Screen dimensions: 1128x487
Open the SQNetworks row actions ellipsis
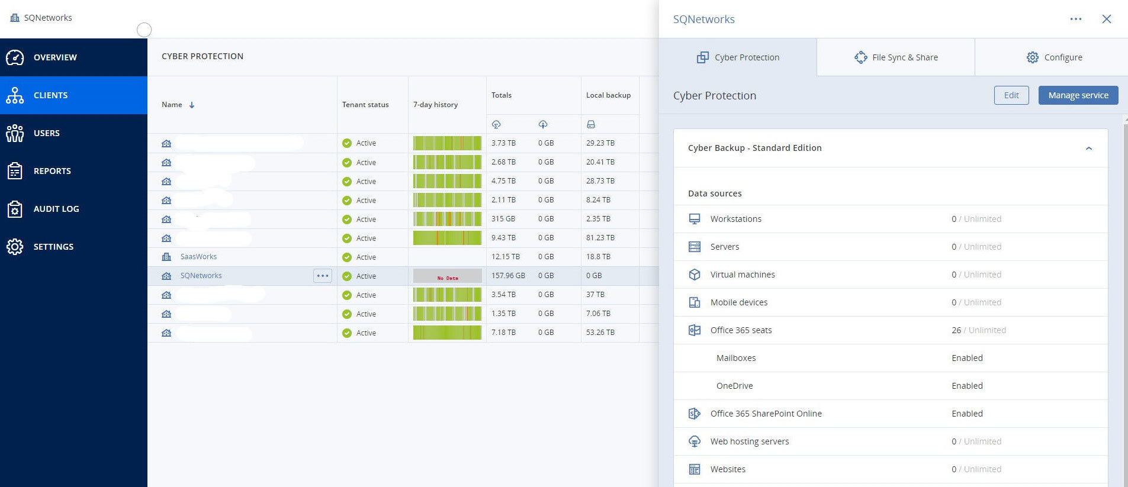322,276
